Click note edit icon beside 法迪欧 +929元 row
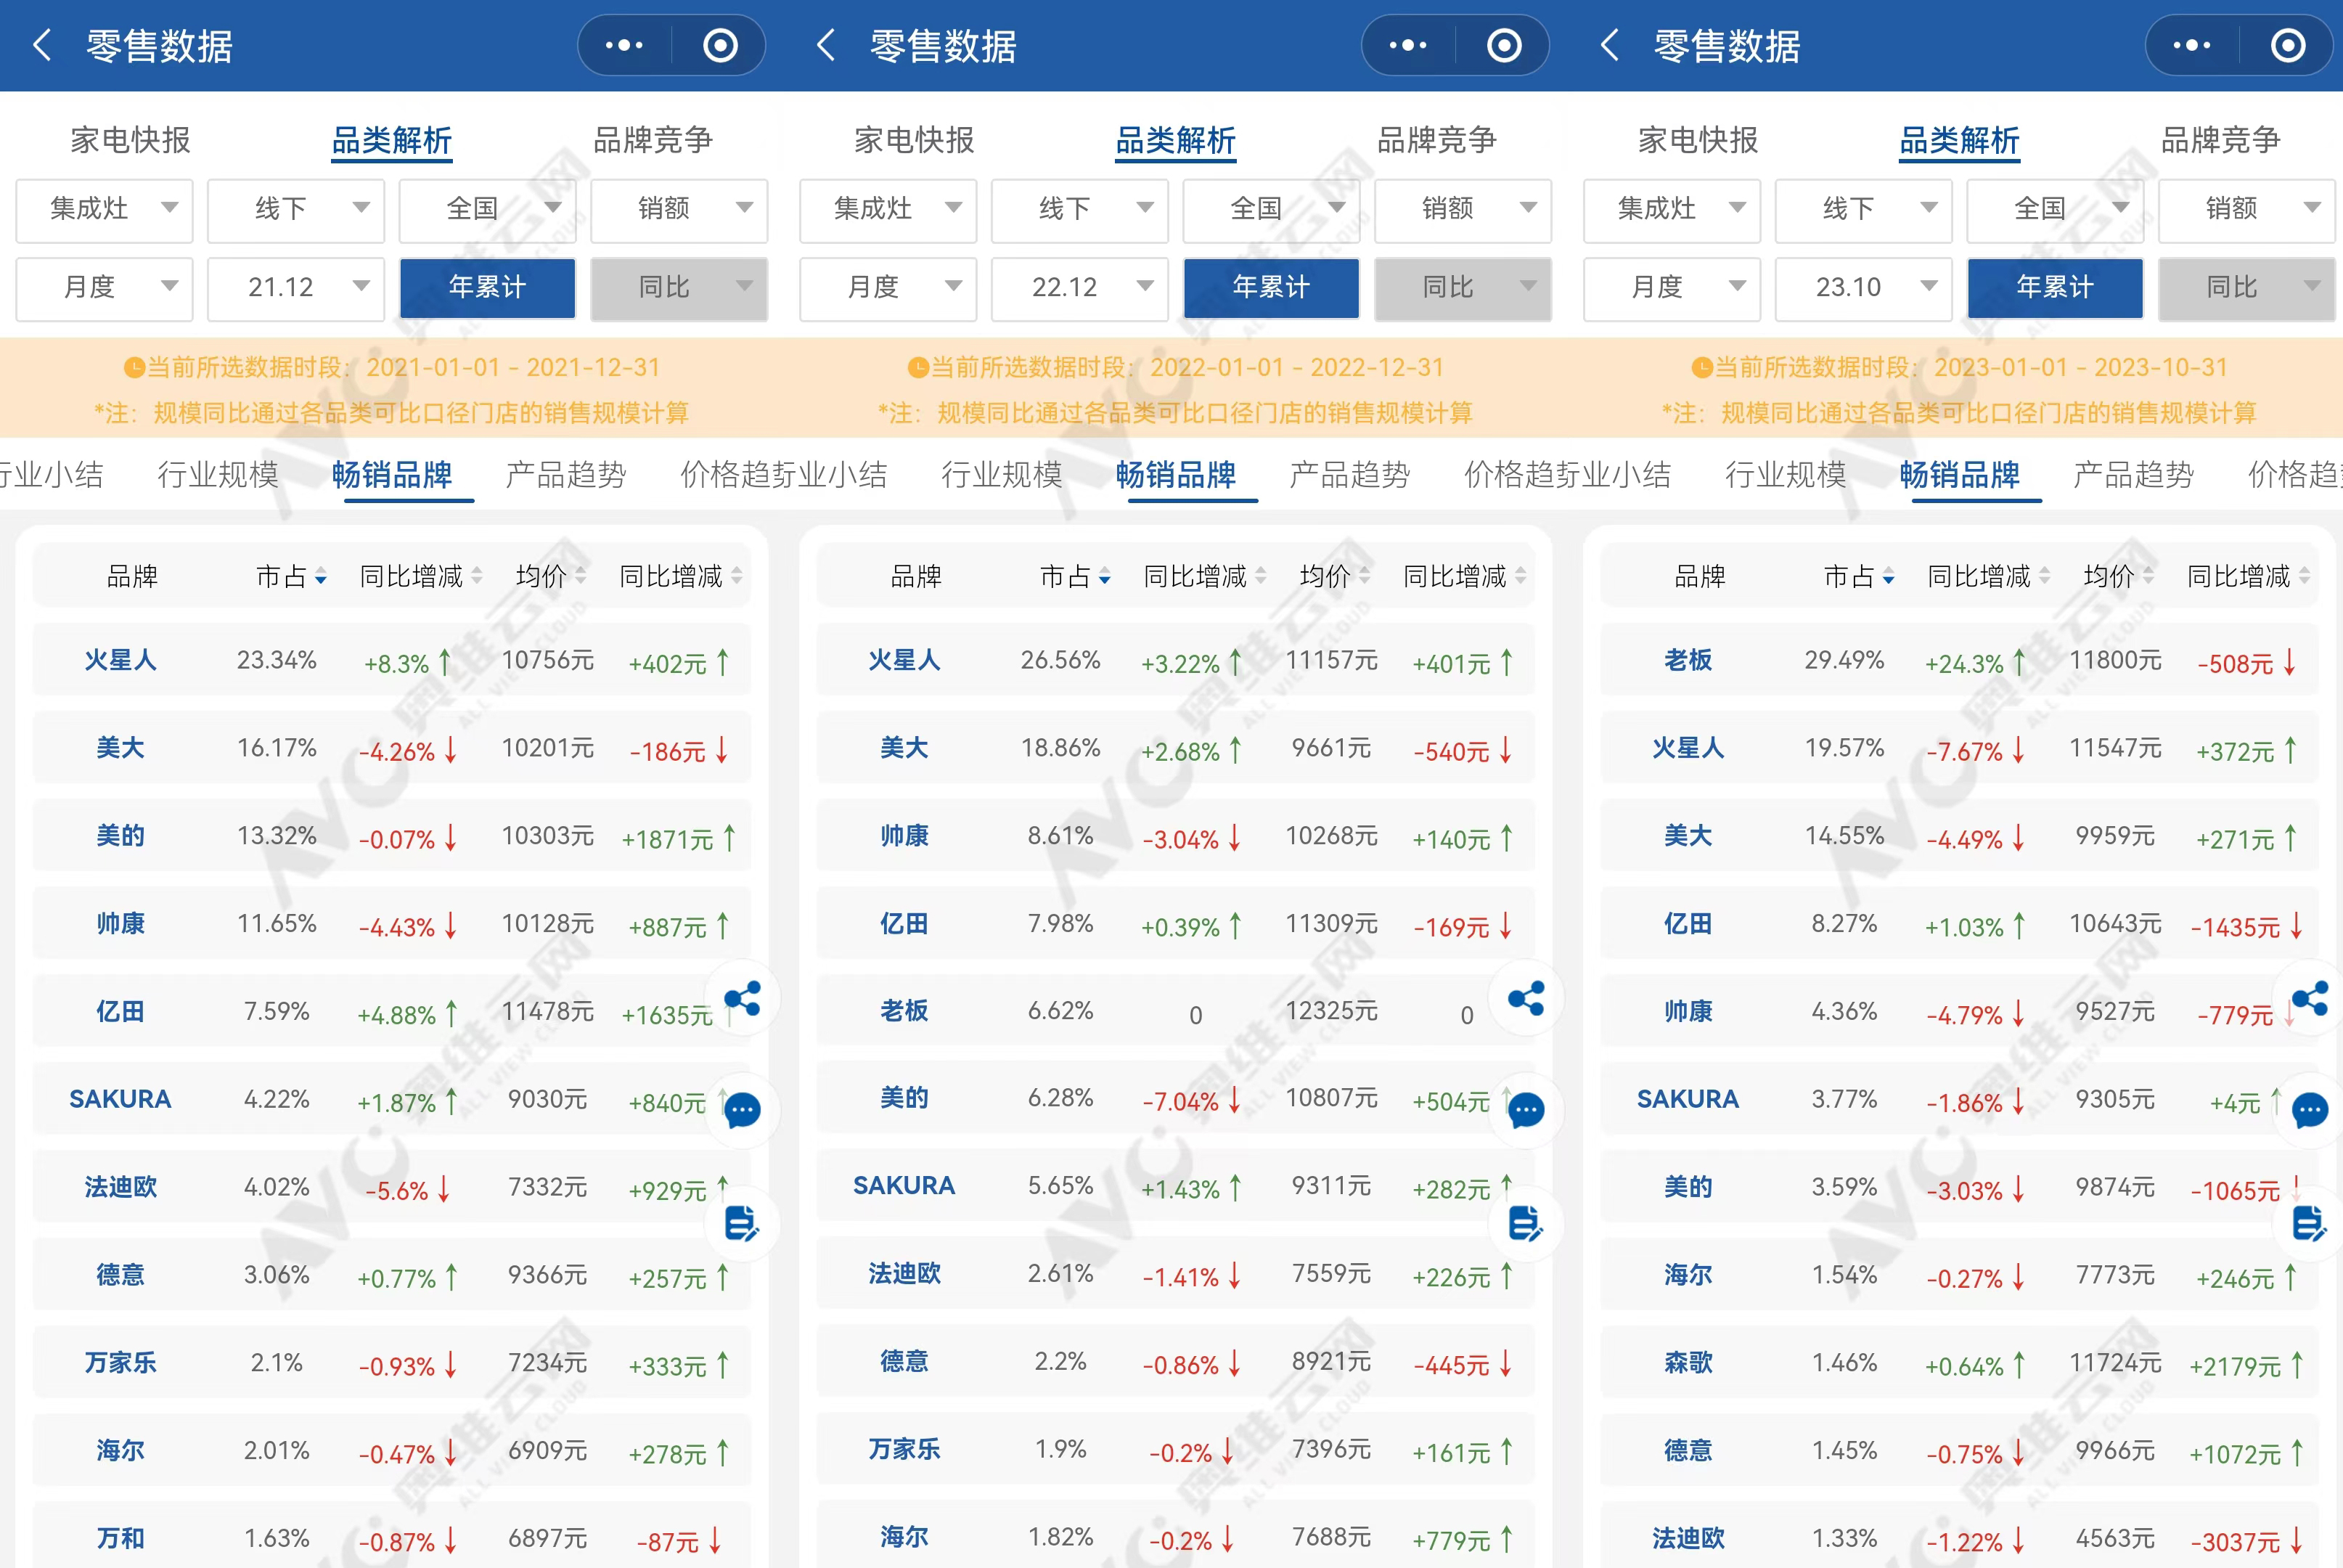This screenshot has width=2343, height=1568. (x=742, y=1222)
